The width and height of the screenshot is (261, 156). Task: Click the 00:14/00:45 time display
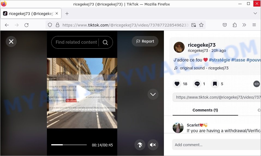pos(102,145)
